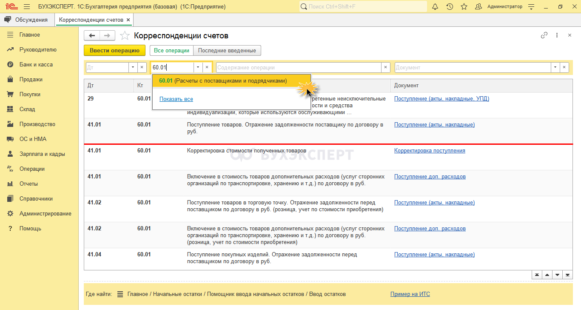
Task: Click the Дт column header
Action: [109, 86]
